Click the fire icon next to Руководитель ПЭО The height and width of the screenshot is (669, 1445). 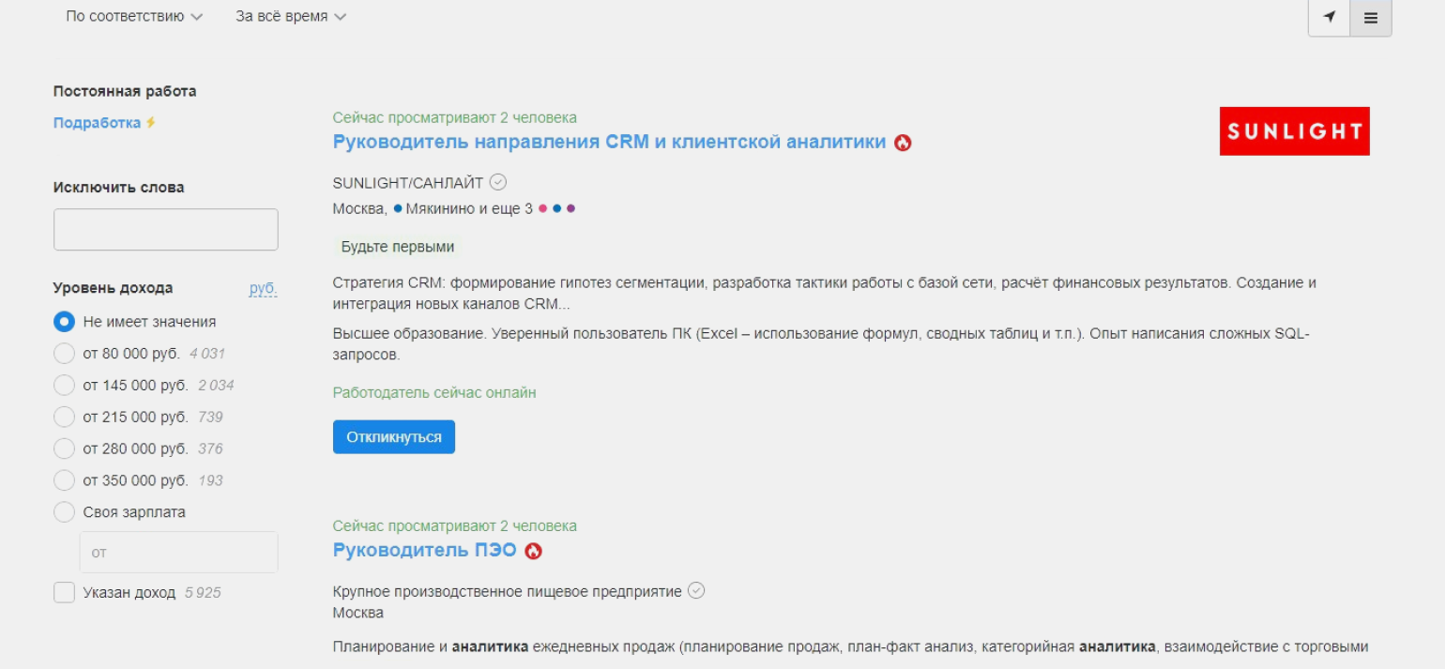[533, 551]
